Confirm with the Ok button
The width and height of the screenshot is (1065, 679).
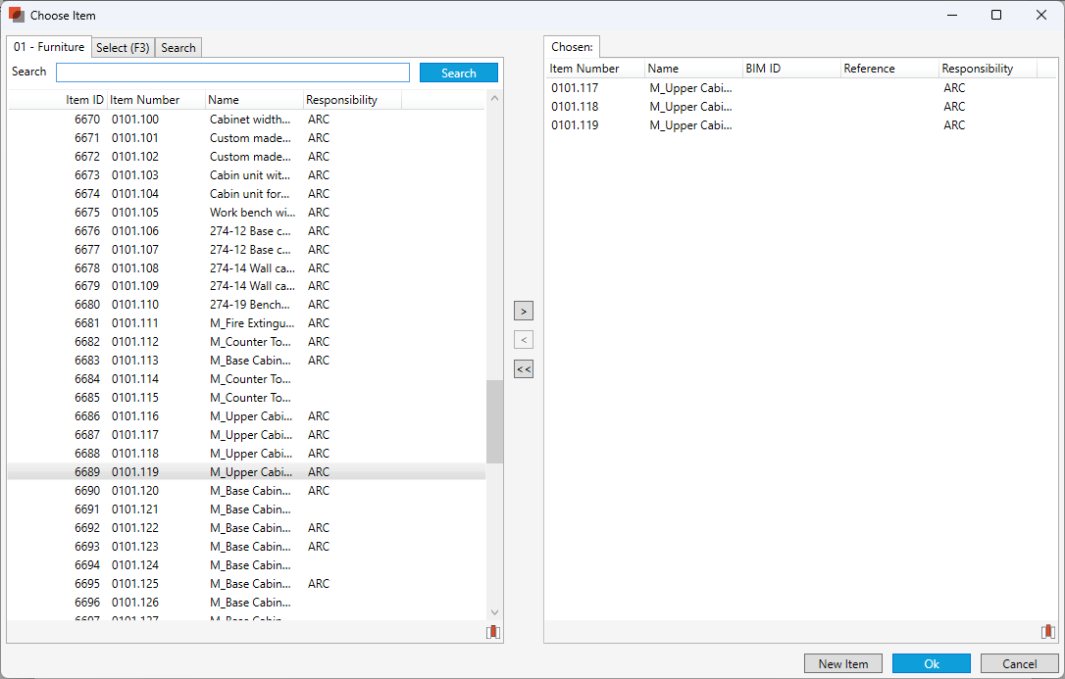pos(931,663)
